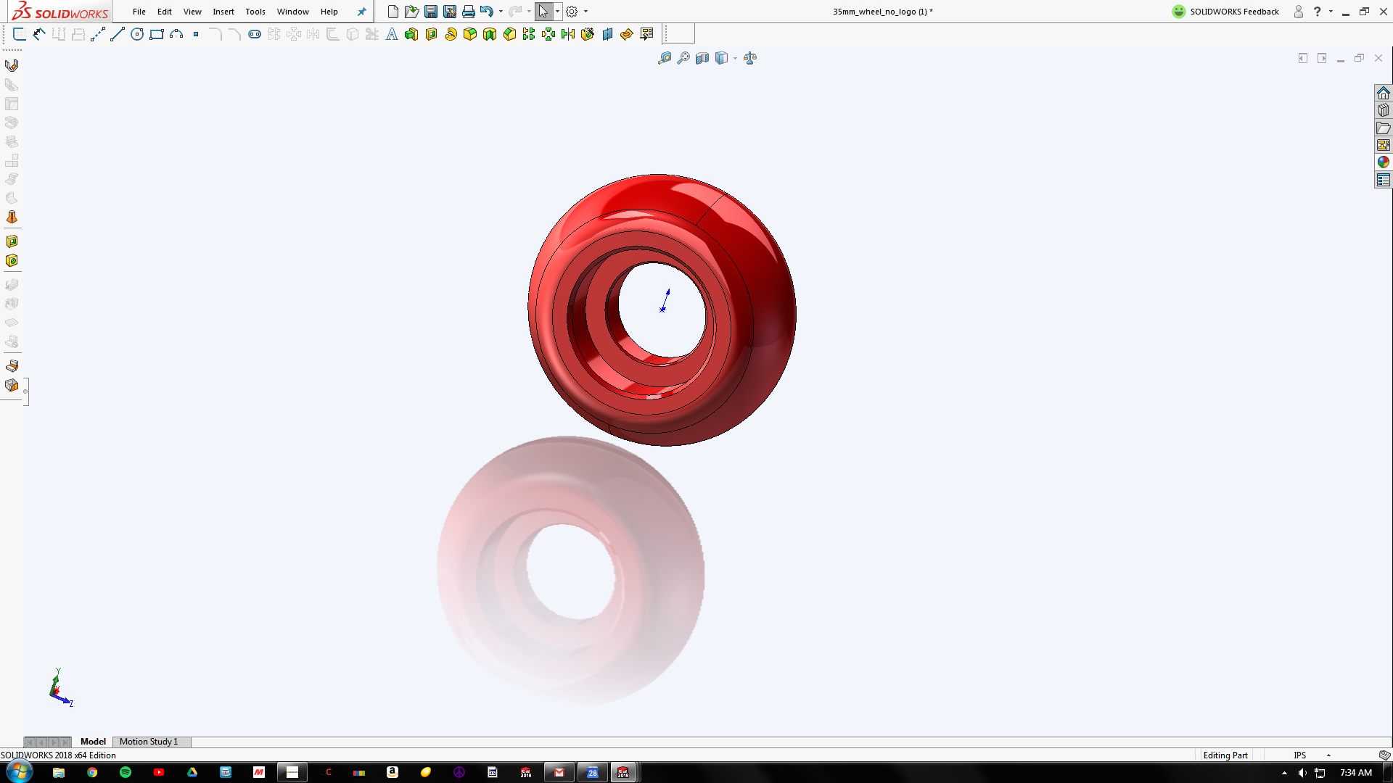Switch to Motion Study 1 tab
The width and height of the screenshot is (1393, 783).
pyautogui.click(x=149, y=742)
